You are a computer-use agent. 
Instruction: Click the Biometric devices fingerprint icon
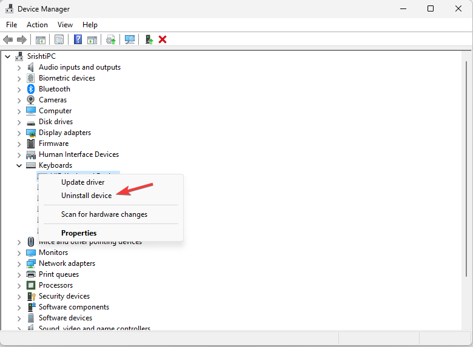(x=31, y=78)
